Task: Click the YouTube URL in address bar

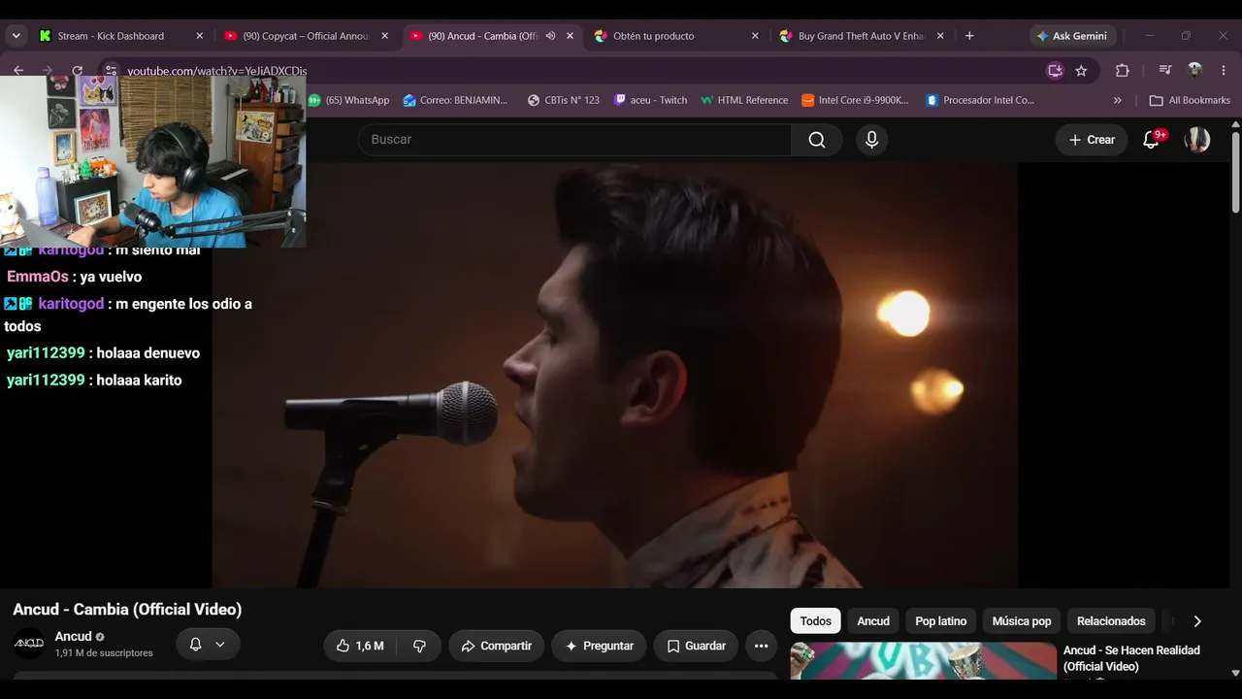Action: 217,71
